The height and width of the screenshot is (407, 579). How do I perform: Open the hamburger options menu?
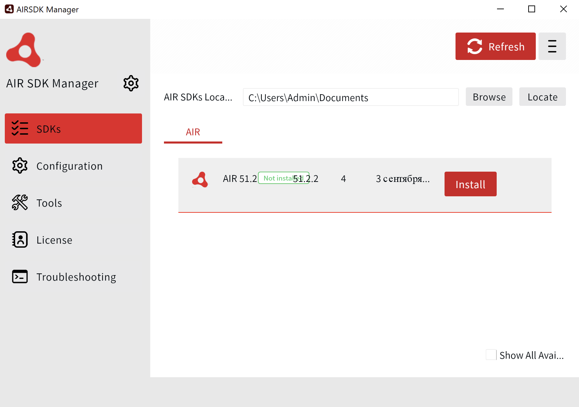tap(552, 46)
